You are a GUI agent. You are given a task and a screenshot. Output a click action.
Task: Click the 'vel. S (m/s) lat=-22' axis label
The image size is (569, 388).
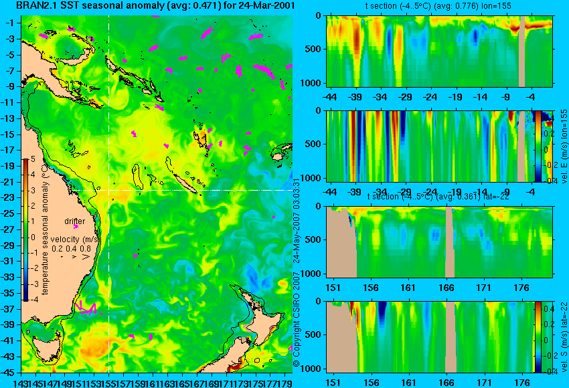[x=564, y=337]
